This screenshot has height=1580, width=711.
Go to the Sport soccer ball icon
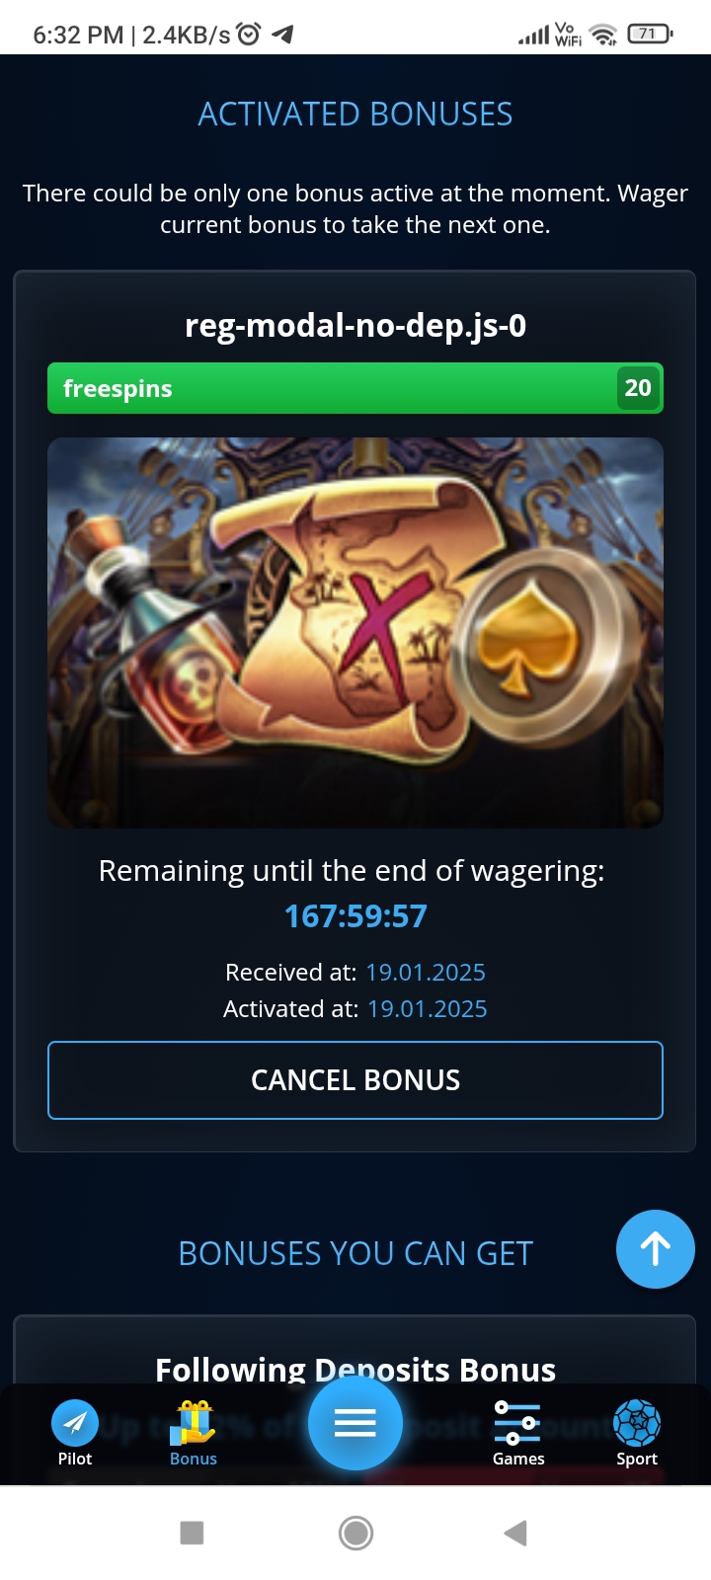(x=637, y=1423)
